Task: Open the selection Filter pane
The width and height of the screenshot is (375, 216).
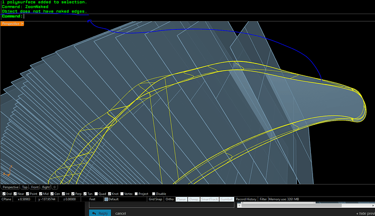Action: point(263,199)
